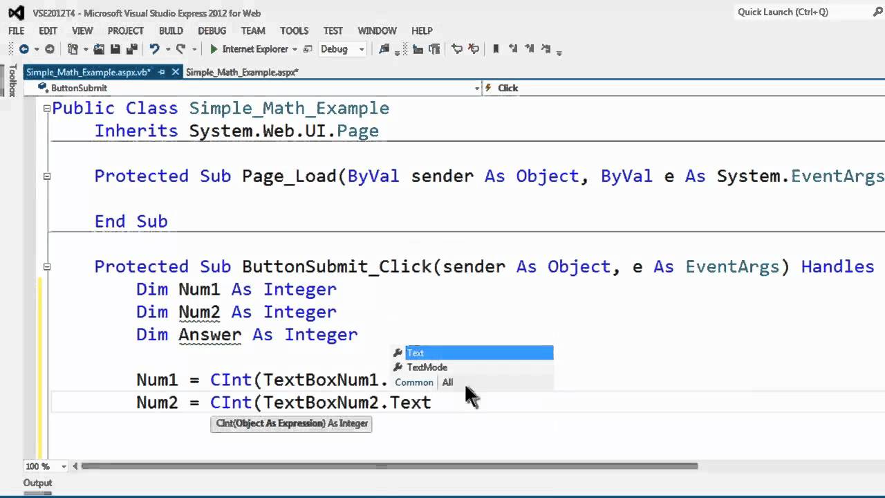
Task: Open the DEBUG menu
Action: 212,30
